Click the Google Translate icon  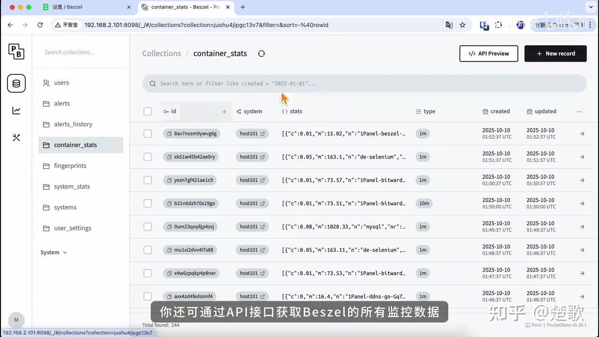[449, 25]
